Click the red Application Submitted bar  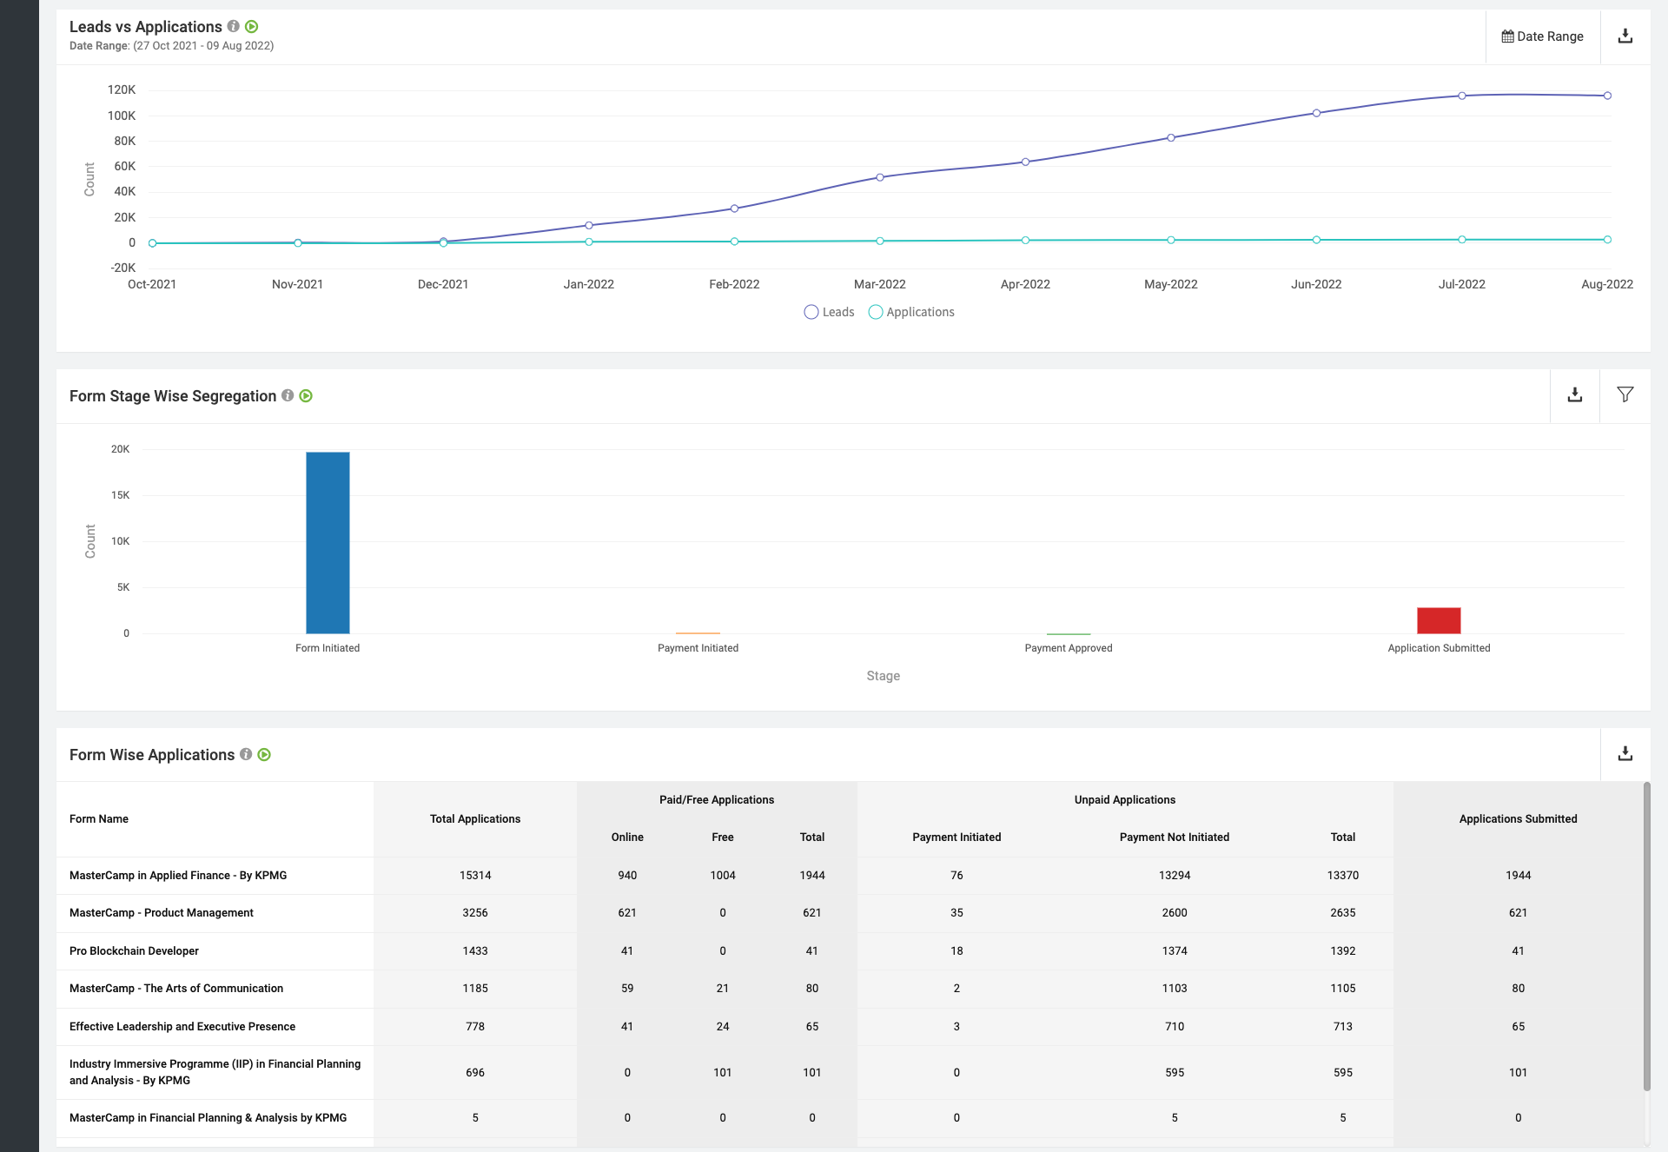(x=1439, y=620)
